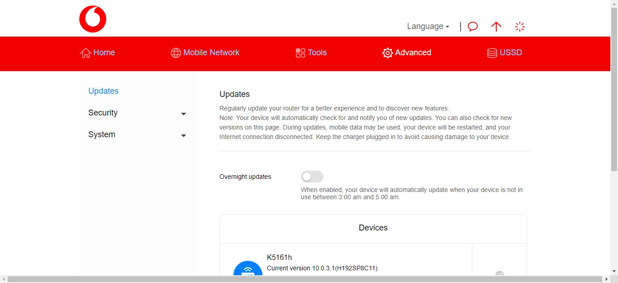Click the database icon beside USSD
The image size is (618, 283).
492,53
